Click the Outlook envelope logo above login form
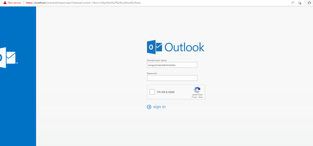The image size is (313, 146). pos(155,47)
